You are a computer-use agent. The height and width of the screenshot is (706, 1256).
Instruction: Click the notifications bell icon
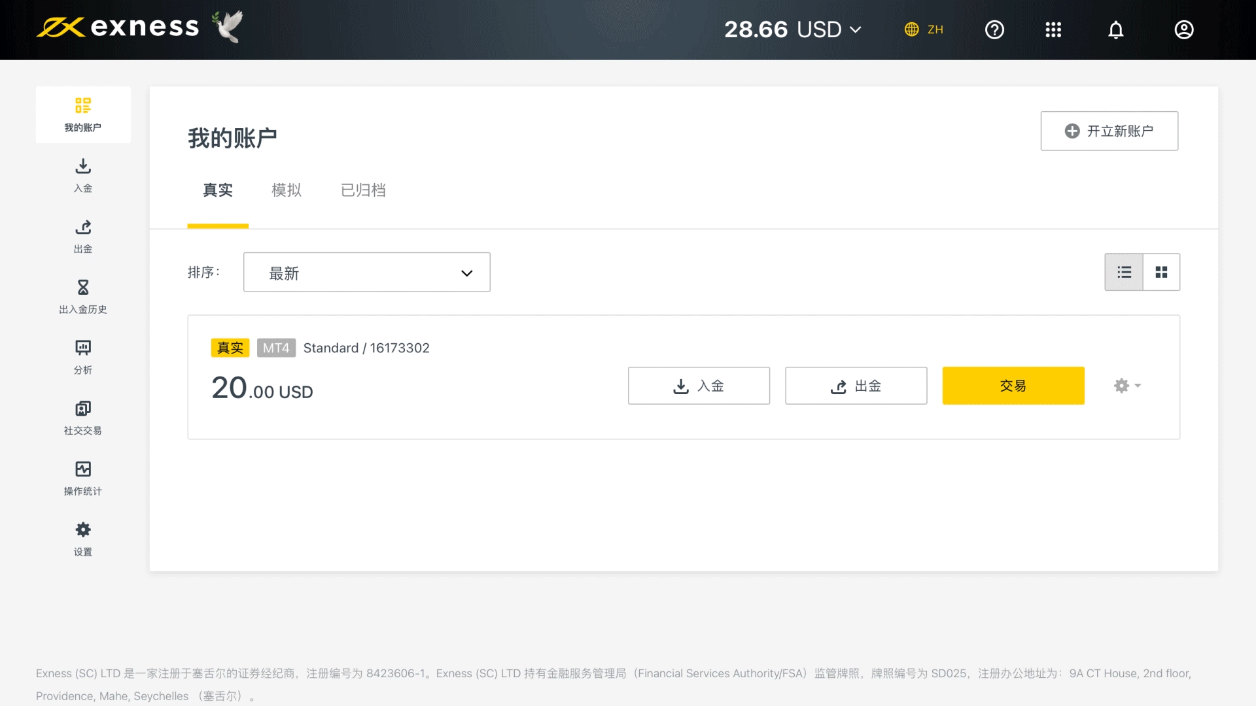1116,30
